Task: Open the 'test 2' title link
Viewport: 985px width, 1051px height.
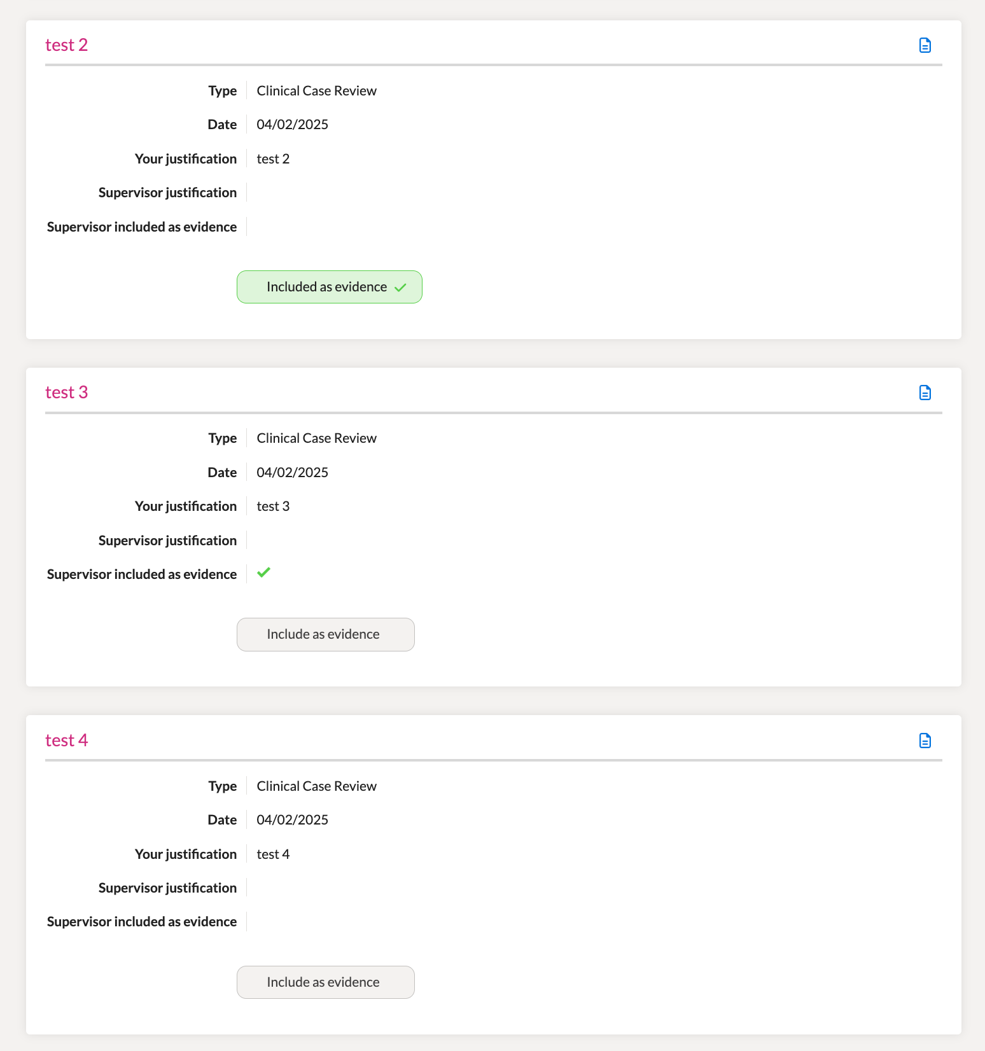Action: click(66, 45)
